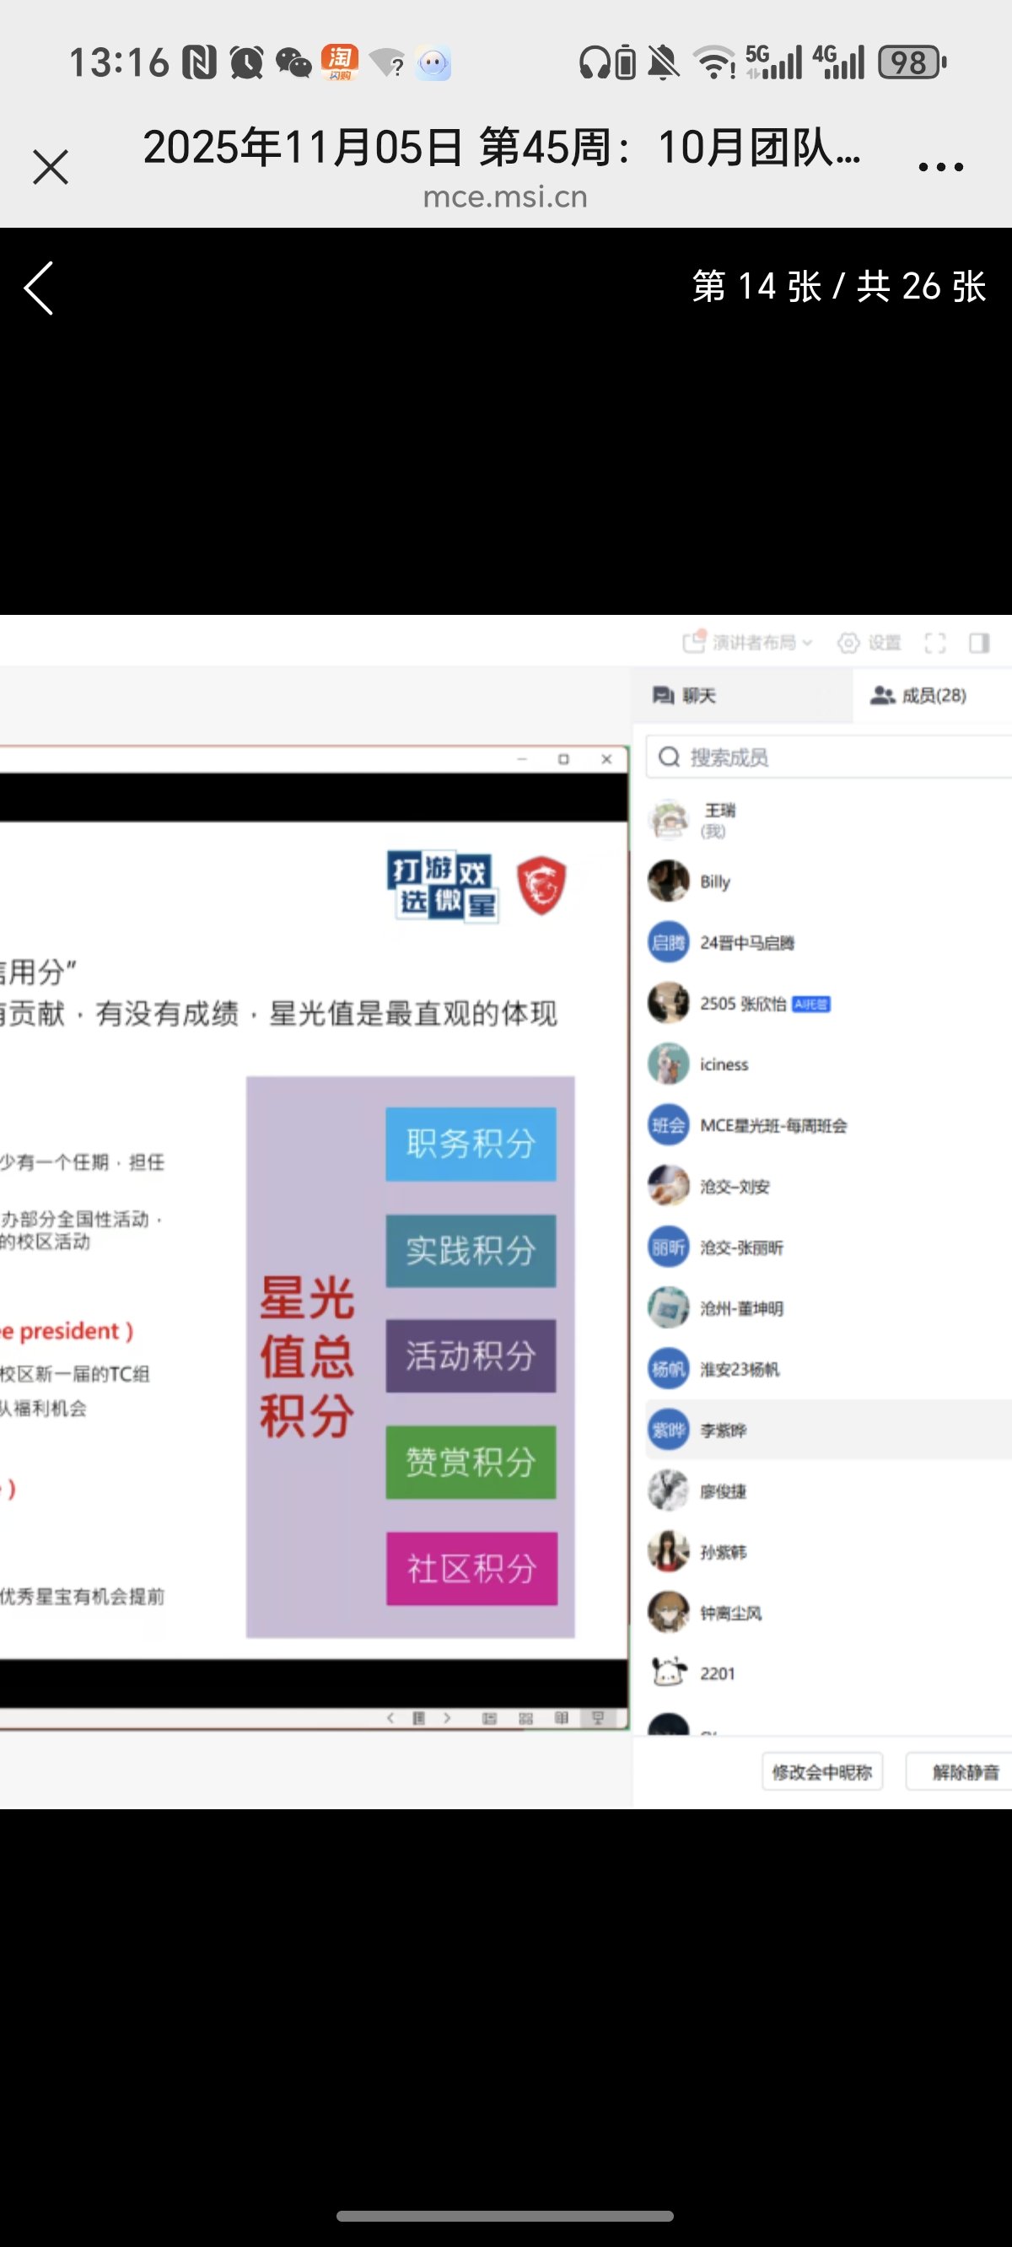Click the 丽昕 blue avatar
The height and width of the screenshot is (2247, 1012).
(x=668, y=1247)
